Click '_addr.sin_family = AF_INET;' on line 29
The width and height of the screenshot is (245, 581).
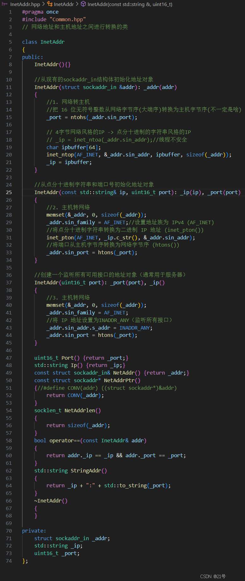pos(87,222)
